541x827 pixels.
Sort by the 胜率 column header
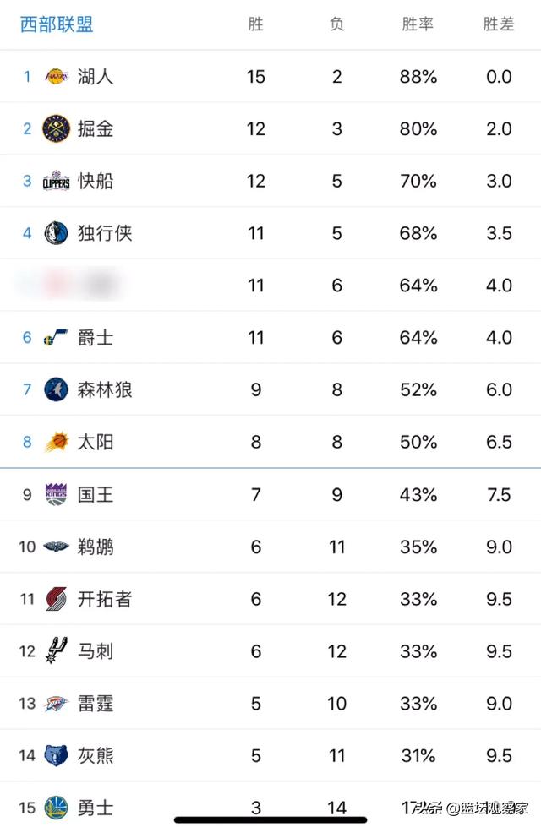pos(418,24)
